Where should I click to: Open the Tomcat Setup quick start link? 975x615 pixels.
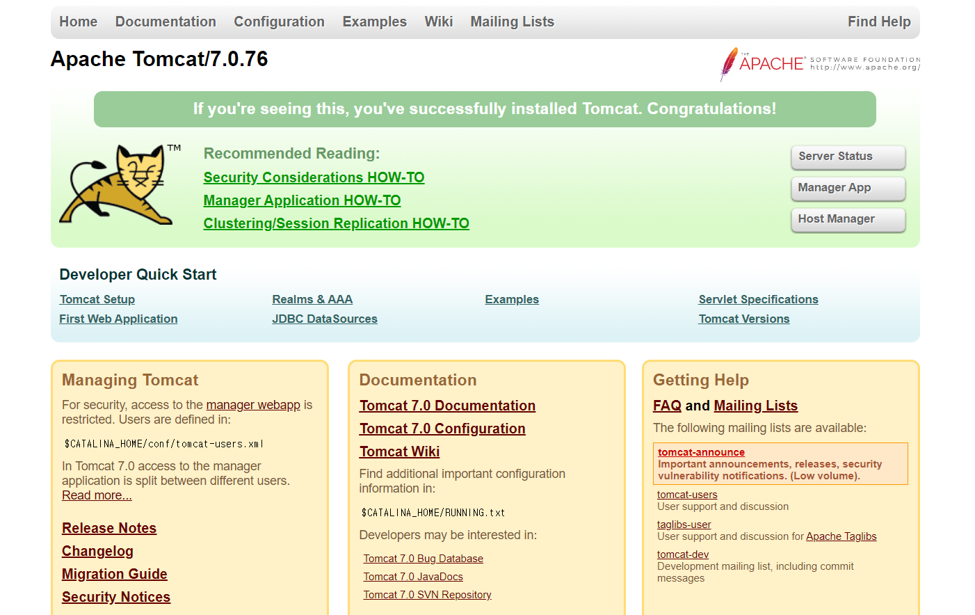pyautogui.click(x=97, y=299)
